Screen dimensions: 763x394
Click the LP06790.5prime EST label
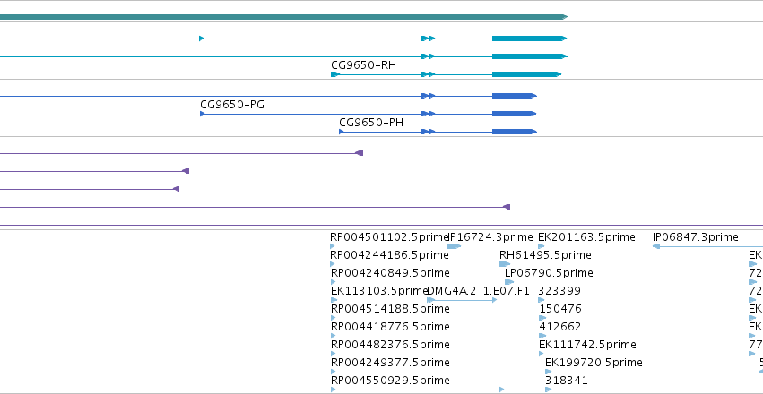point(549,273)
